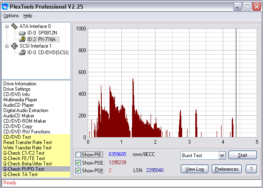Screen dimensions: 263x188
Task: Open the Options menu
Action: (11, 16)
